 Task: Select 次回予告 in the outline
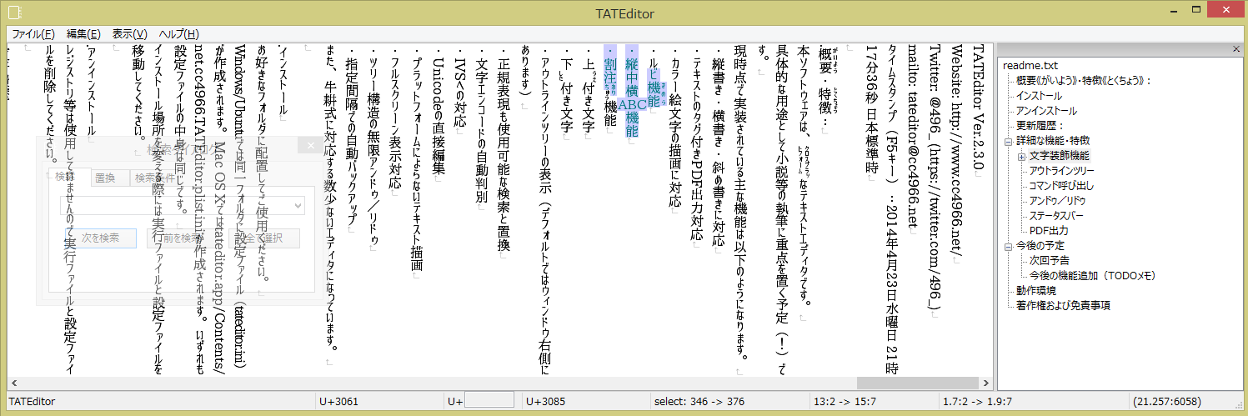click(1048, 261)
